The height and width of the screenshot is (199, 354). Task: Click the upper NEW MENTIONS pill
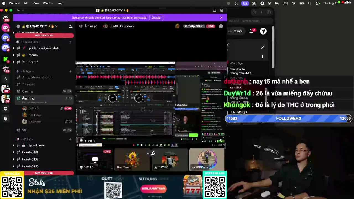point(44,35)
